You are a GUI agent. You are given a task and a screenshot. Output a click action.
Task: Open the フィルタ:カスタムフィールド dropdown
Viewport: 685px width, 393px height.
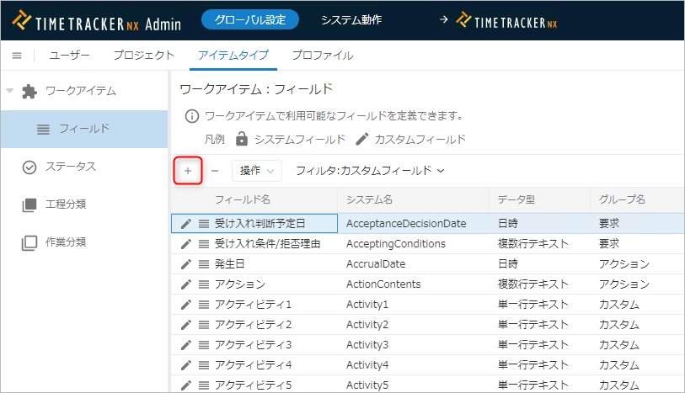click(x=369, y=171)
